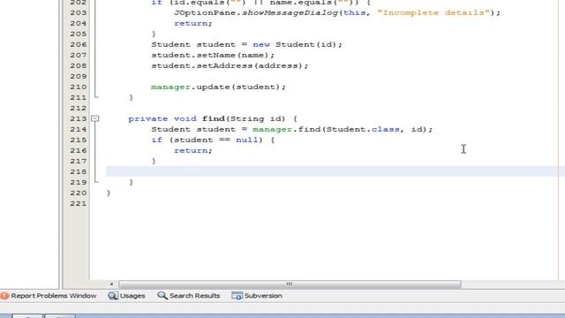
Task: Click 'manager.find(Student.class, id);' text
Action: point(343,129)
